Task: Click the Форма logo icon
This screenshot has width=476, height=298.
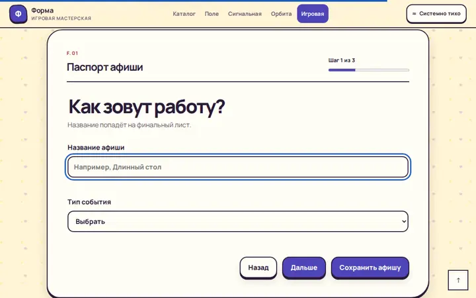Action: [x=19, y=14]
